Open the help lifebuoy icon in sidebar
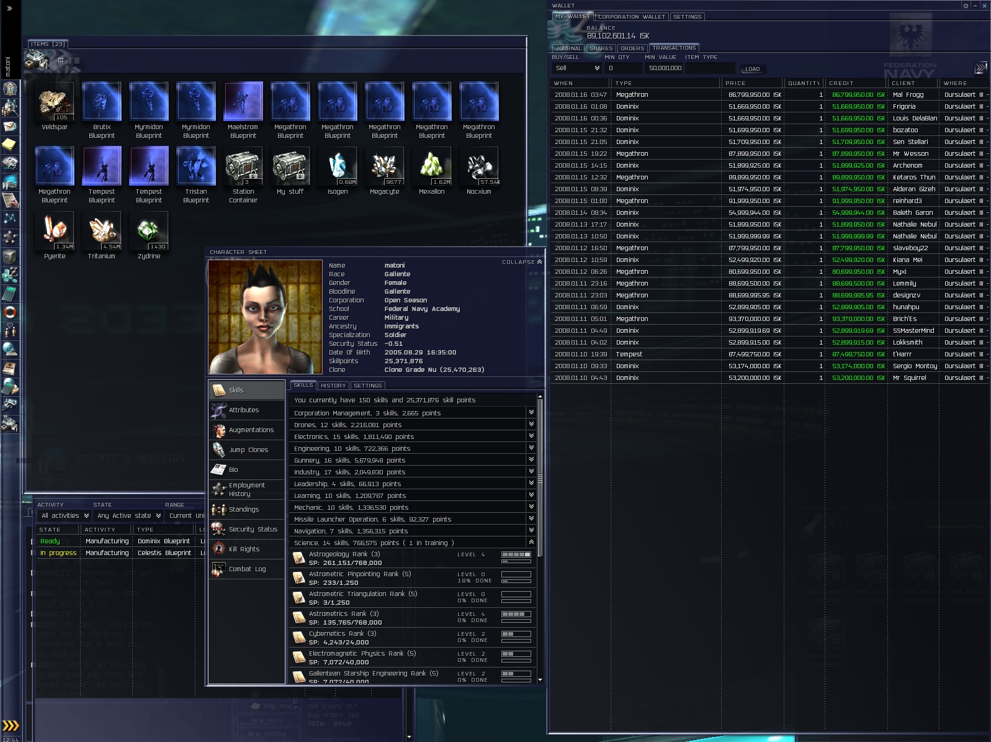Screen dimensions: 991x742 pos(10,312)
